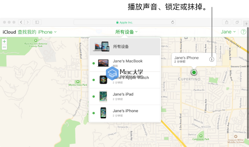Open the Jane account menu
Screen dimensions: 249x147
coord(228,32)
